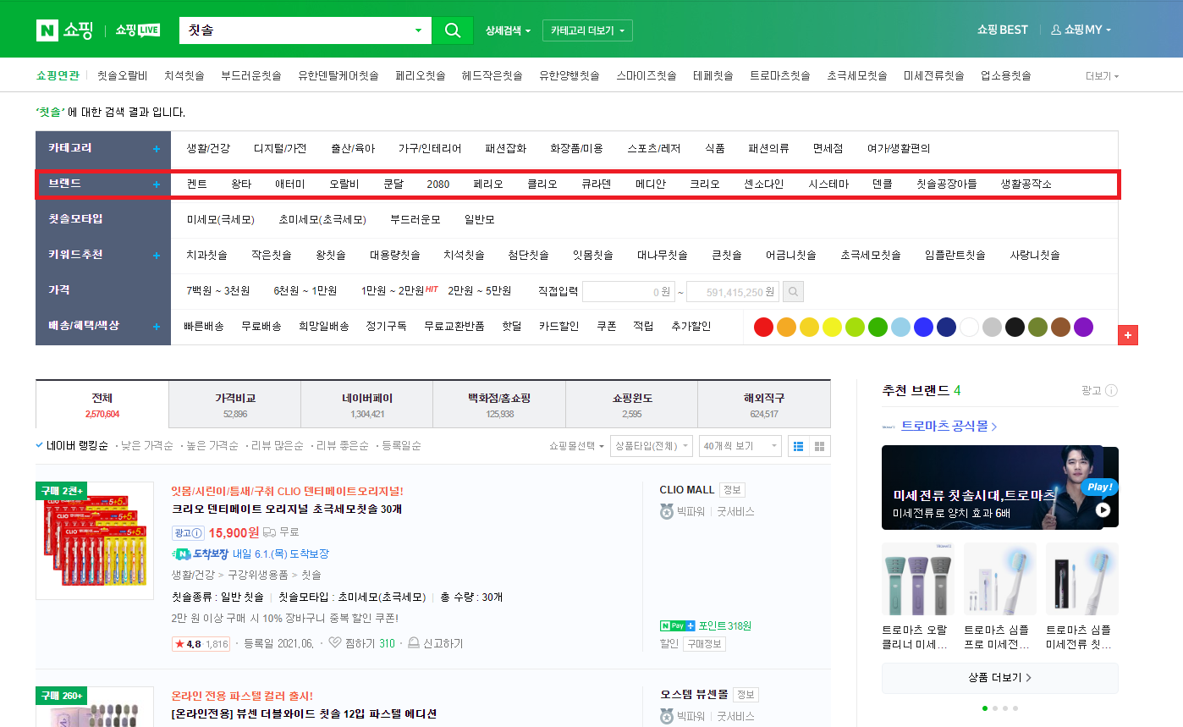Switch to the 해외직구 tab
Image resolution: width=1183 pixels, height=727 pixels.
tap(764, 405)
